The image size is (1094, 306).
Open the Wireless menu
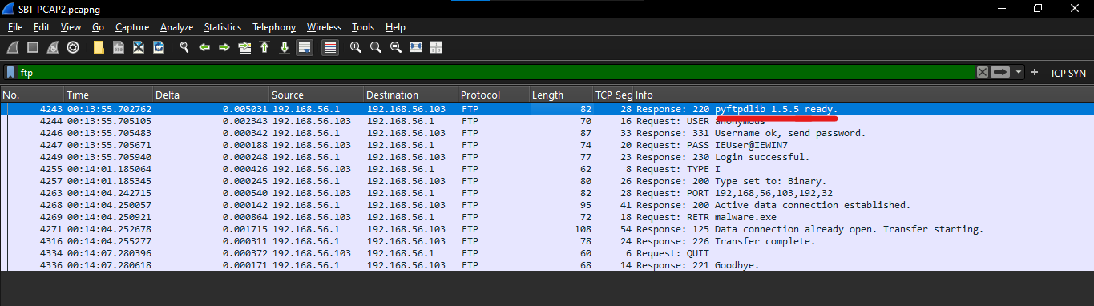(x=324, y=27)
